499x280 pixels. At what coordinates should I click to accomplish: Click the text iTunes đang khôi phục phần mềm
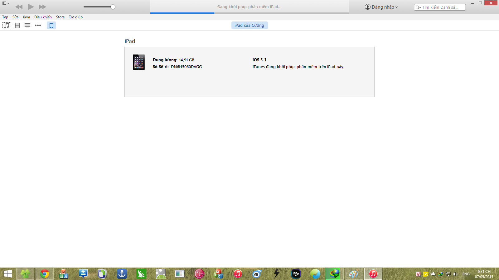298,67
